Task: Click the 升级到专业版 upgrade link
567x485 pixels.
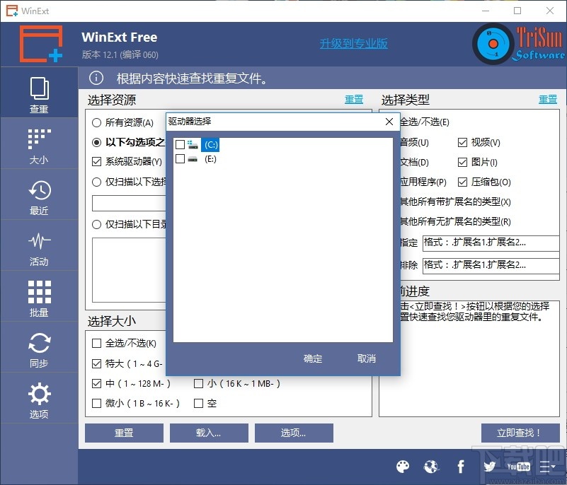Action: (x=353, y=42)
